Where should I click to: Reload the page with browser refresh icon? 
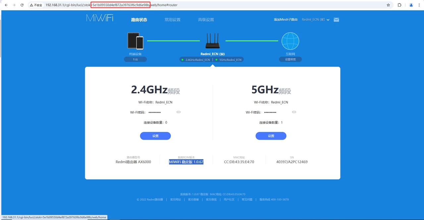22,5
